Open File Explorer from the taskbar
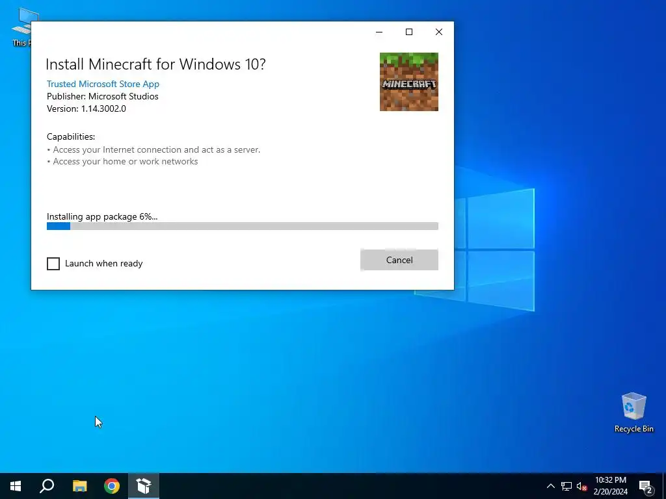This screenshot has width=666, height=499. point(79,486)
